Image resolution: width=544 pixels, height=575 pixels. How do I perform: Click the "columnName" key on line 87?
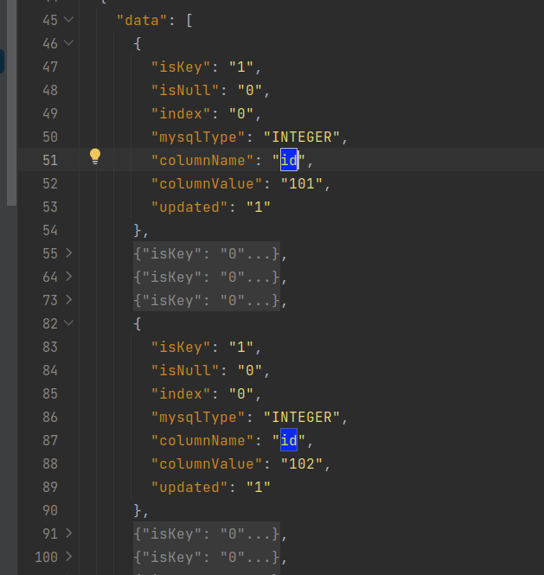202,441
